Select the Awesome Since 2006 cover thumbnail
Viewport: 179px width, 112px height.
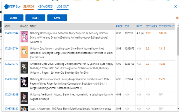click(24, 67)
